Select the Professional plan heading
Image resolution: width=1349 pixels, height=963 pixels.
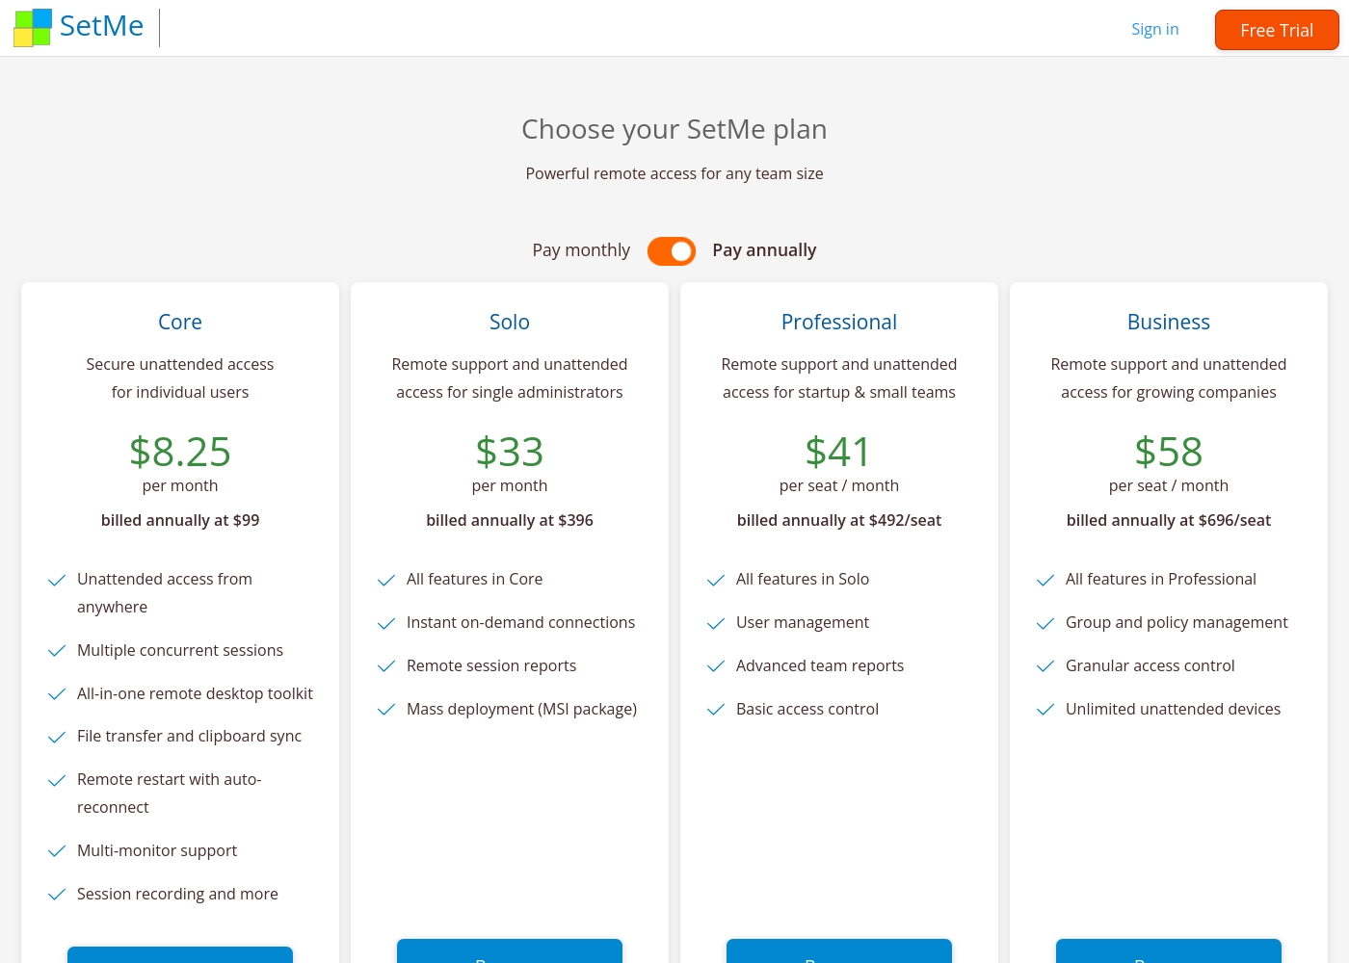[x=839, y=322]
